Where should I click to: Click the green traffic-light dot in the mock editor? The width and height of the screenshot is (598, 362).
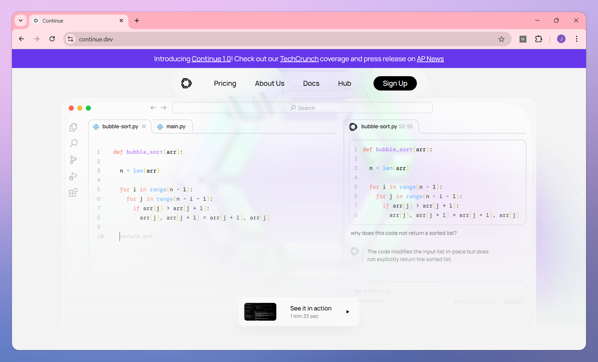tap(88, 108)
